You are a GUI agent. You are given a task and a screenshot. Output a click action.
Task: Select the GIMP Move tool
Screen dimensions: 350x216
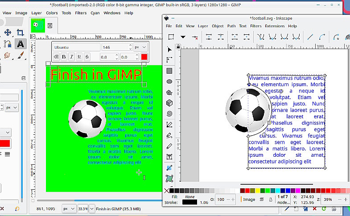point(8,33)
